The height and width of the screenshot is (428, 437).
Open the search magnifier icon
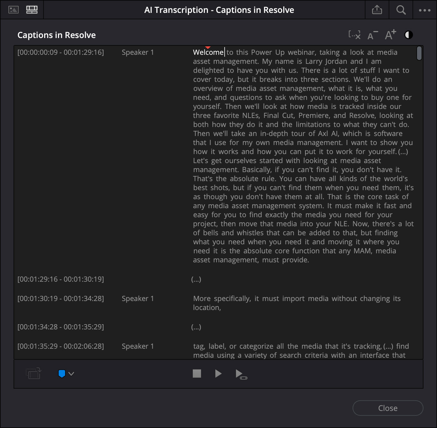point(401,10)
